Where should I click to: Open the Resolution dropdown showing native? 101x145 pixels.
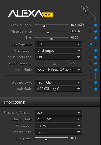59,126
